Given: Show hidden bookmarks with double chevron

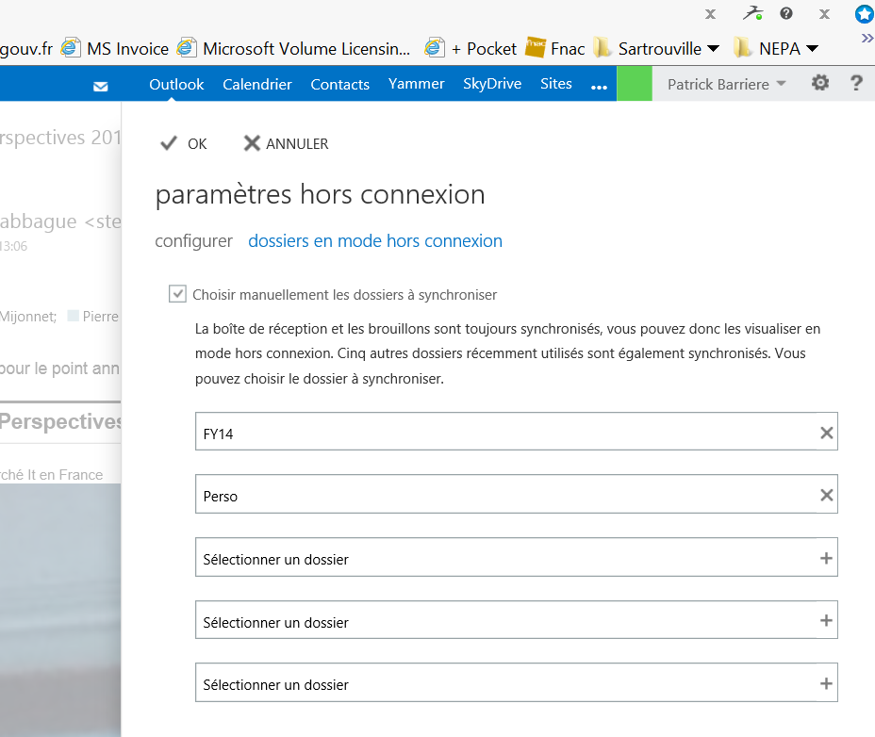Looking at the screenshot, I should (x=867, y=38).
